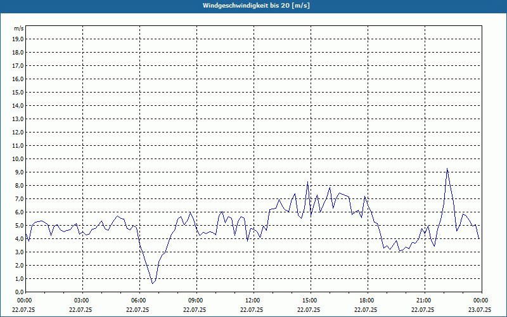Click the '0,0' y-axis value
This screenshot has height=317, width=507.
(20, 292)
